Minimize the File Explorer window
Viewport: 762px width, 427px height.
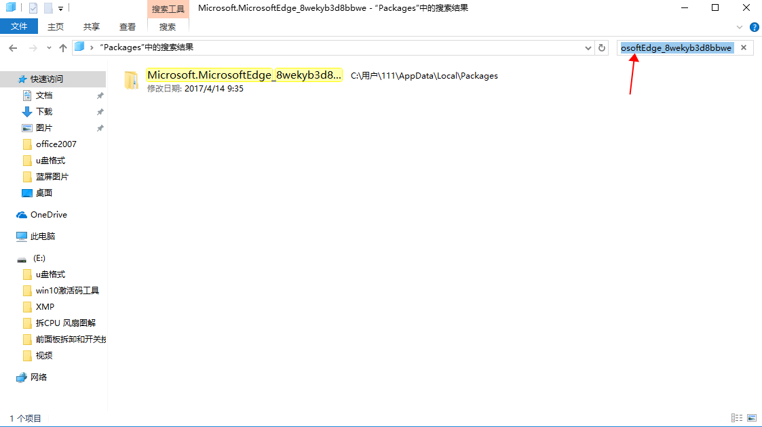click(x=685, y=7)
